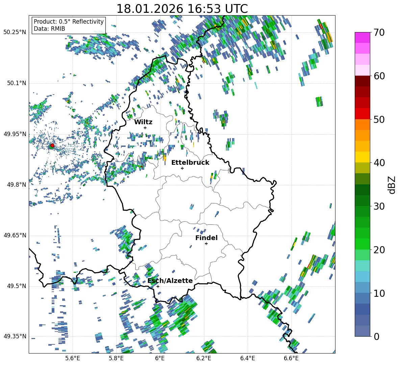Click the 40 label on colorbar
The image size is (400, 365).
379,163
